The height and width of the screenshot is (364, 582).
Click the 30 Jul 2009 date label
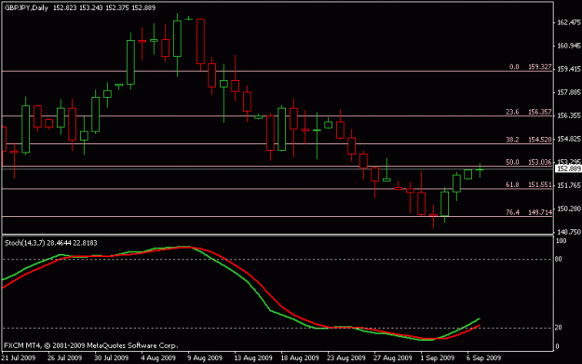point(111,358)
